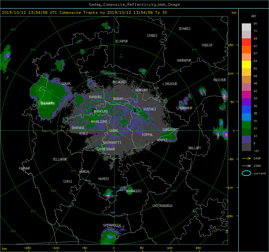The width and height of the screenshot is (269, 252).
Task: Click the DAVANGERI city label
Action: [x=134, y=191]
